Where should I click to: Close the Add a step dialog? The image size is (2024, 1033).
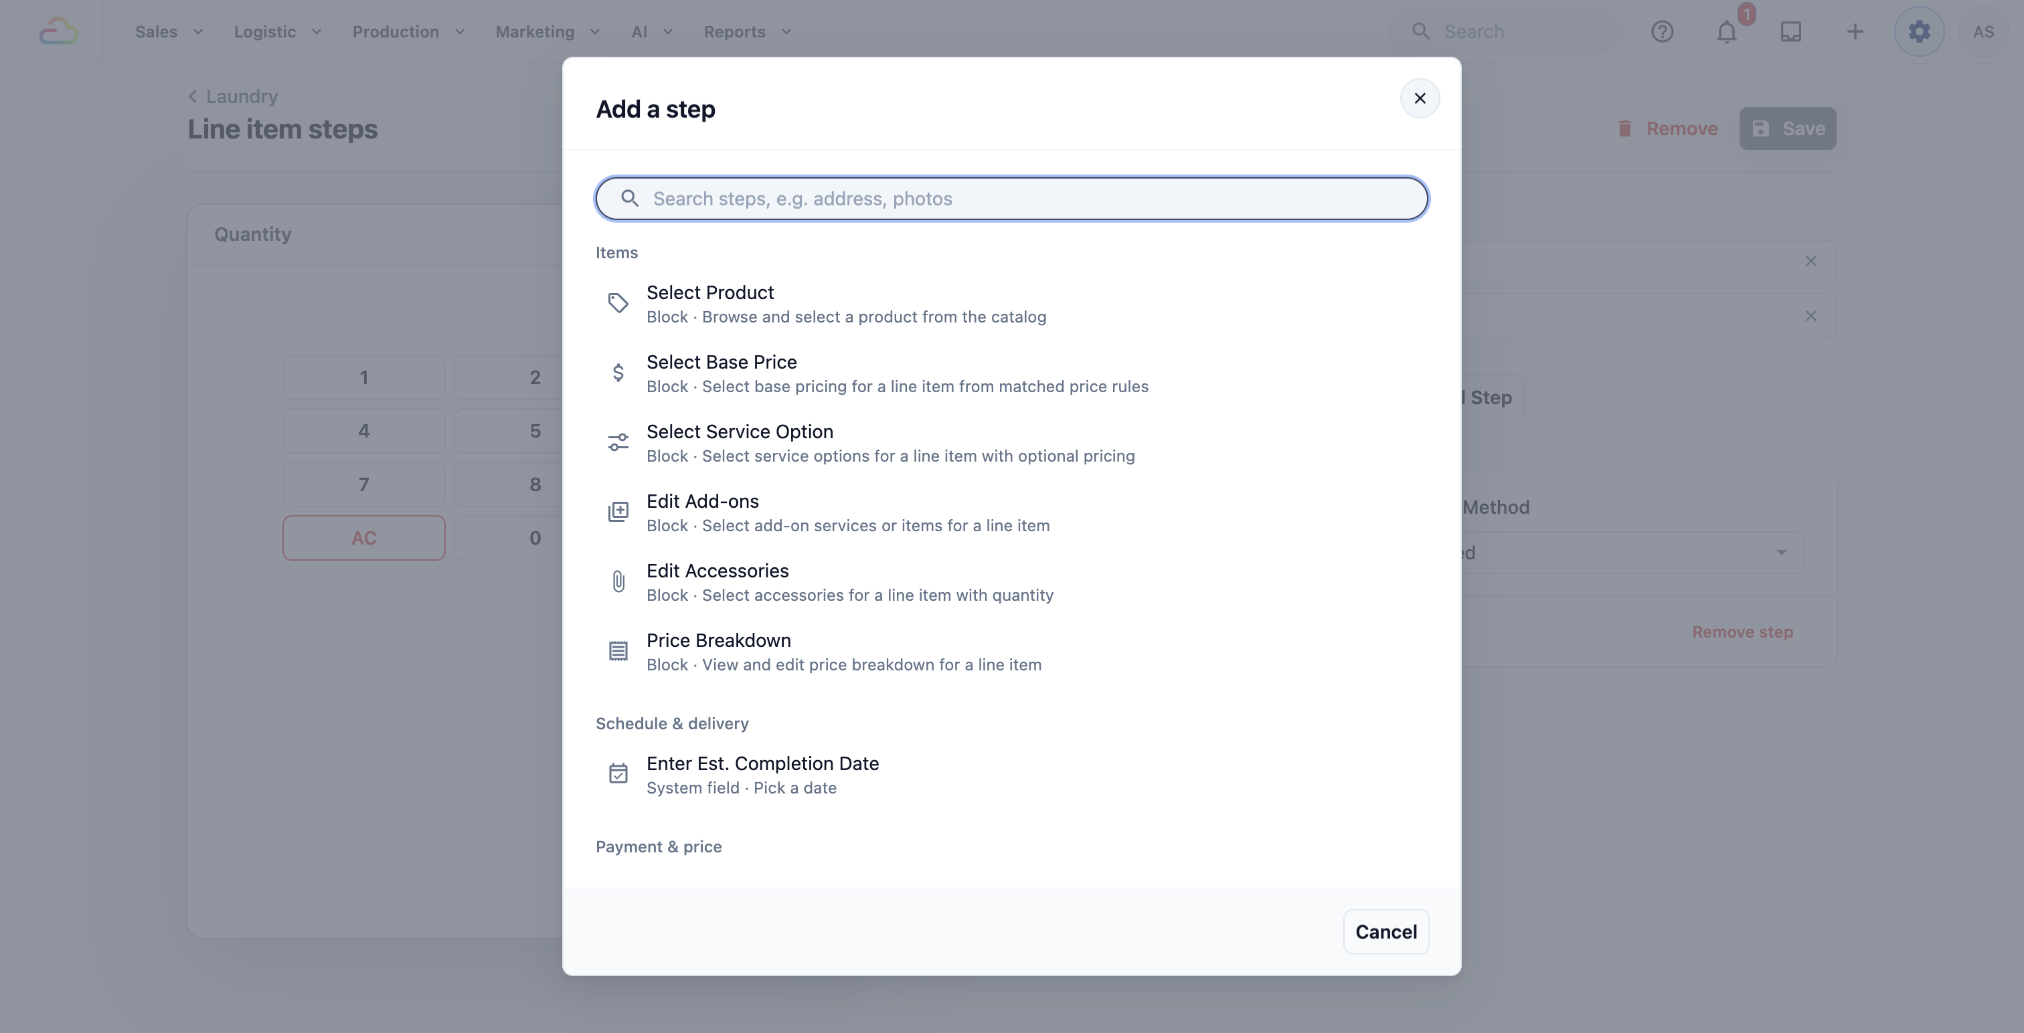tap(1419, 98)
